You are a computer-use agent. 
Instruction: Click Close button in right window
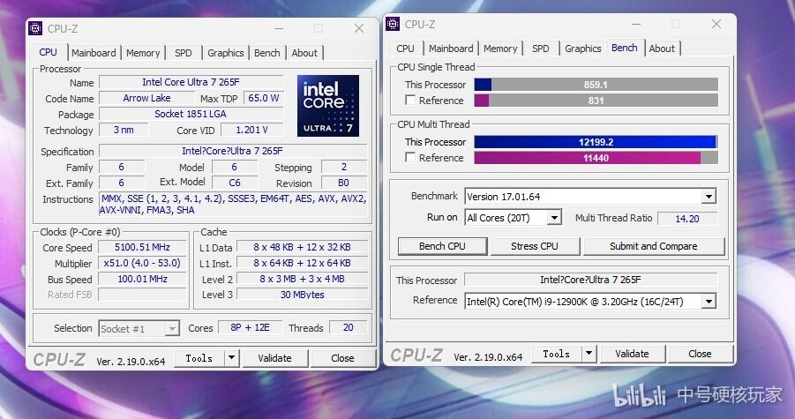700,354
